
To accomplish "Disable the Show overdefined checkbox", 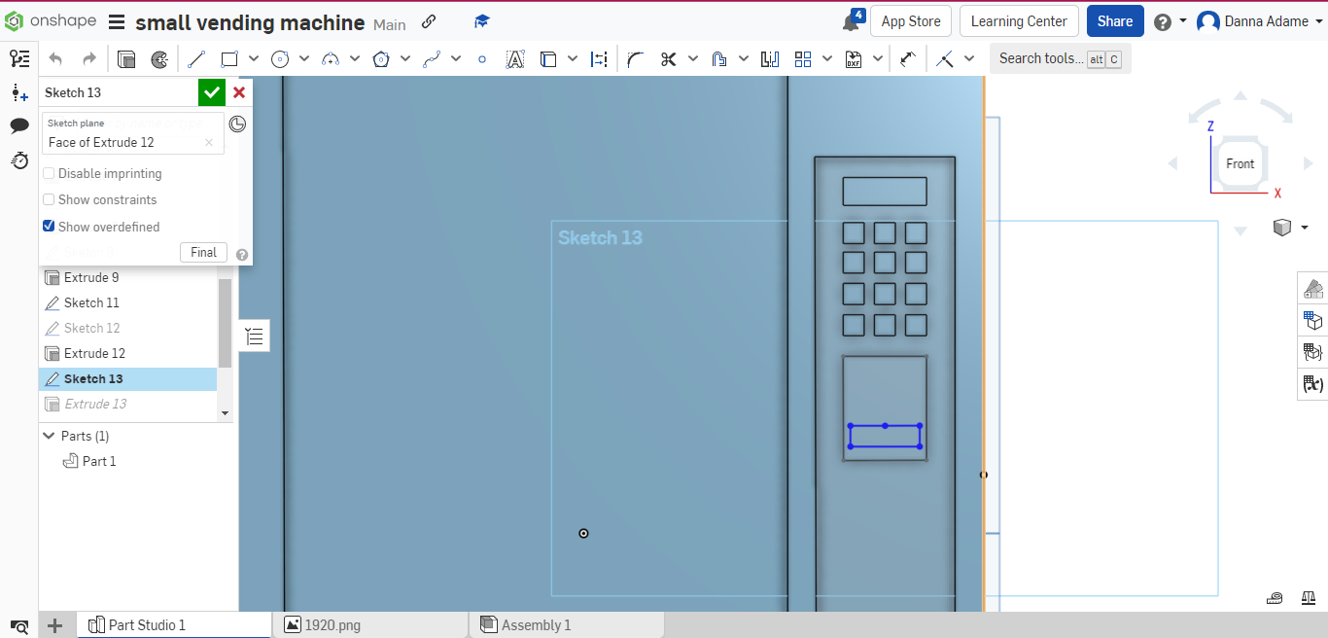I will click(x=49, y=226).
